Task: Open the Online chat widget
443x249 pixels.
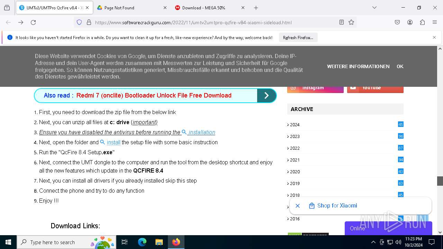Action: [x=388, y=228]
